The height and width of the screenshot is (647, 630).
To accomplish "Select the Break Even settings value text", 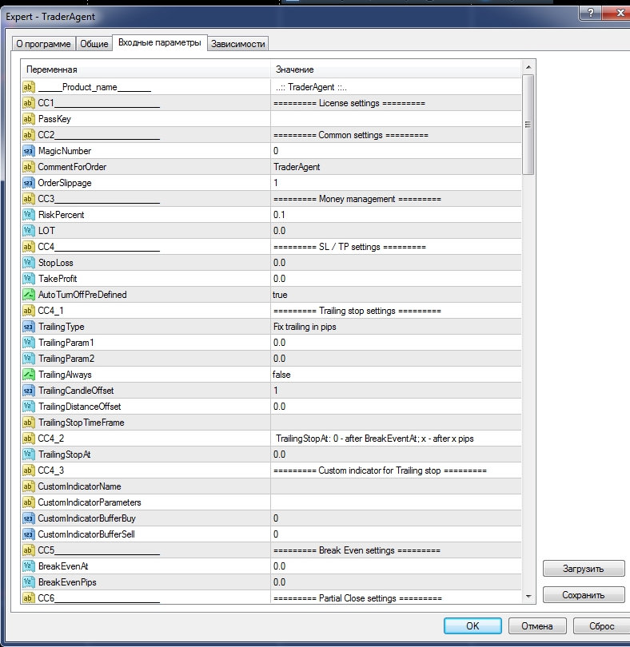I will [357, 550].
